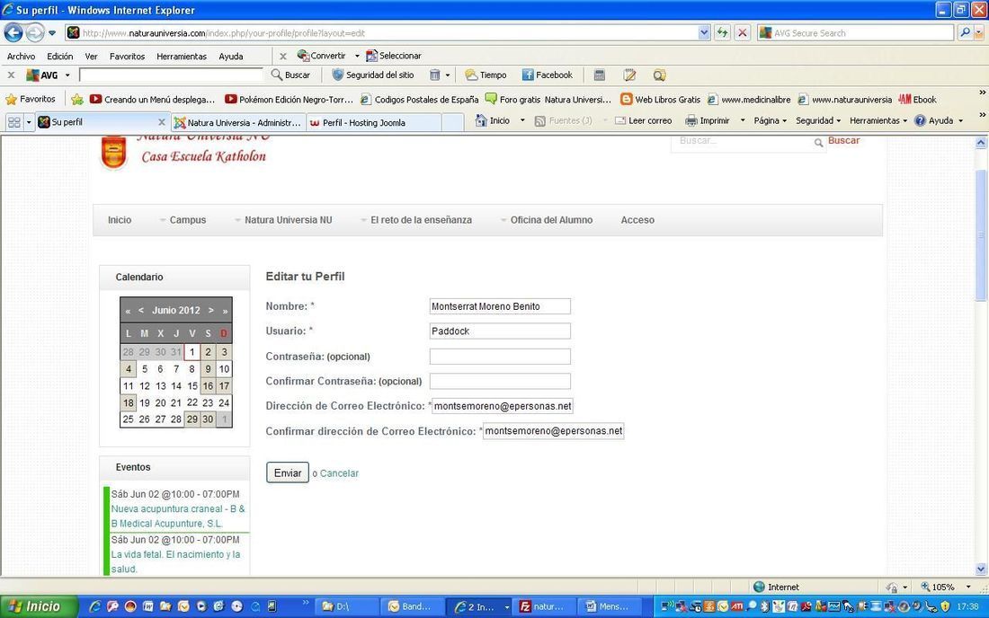Open the Herramientas menu in the menu bar
The height and width of the screenshot is (618, 989).
(x=182, y=56)
